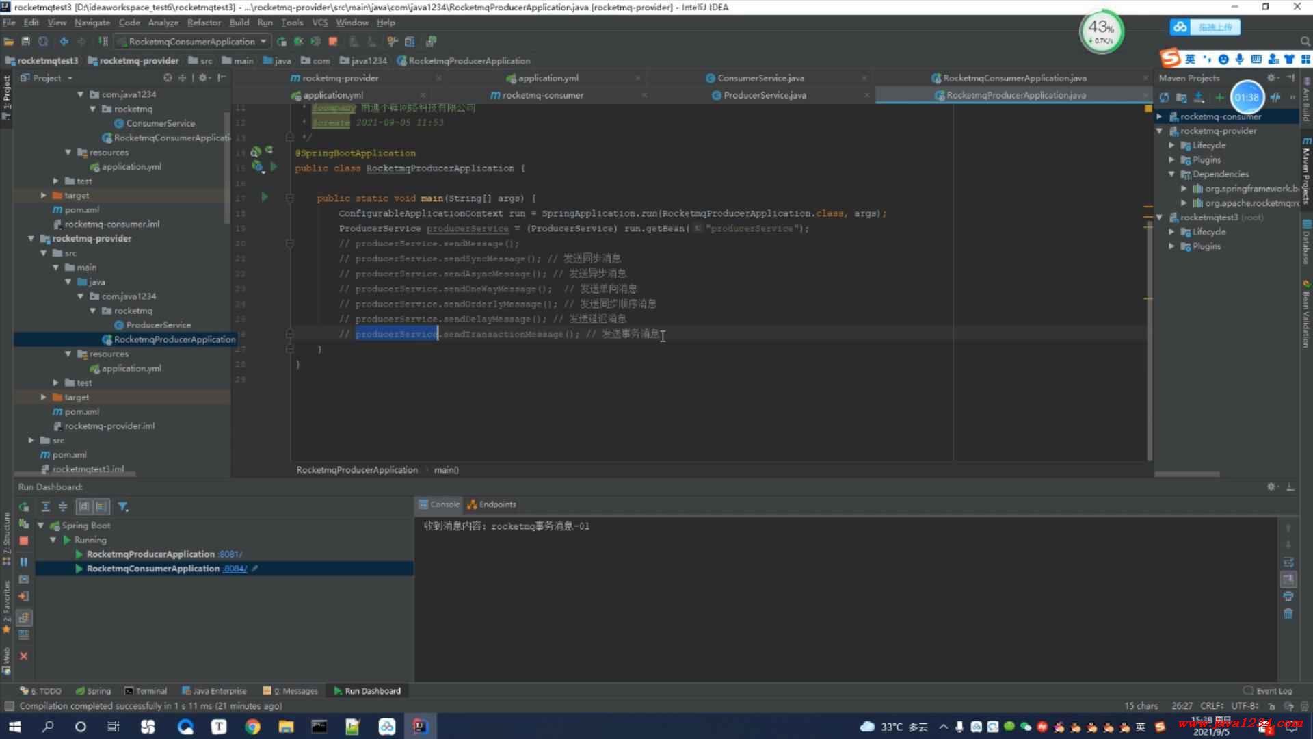Run the selected configuration from toolbar
The image size is (1313, 739).
tap(281, 41)
